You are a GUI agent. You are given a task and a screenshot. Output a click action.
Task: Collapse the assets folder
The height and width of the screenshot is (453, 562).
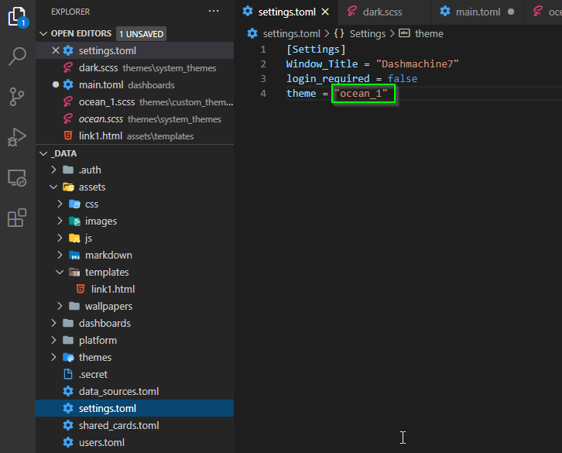[x=53, y=187]
